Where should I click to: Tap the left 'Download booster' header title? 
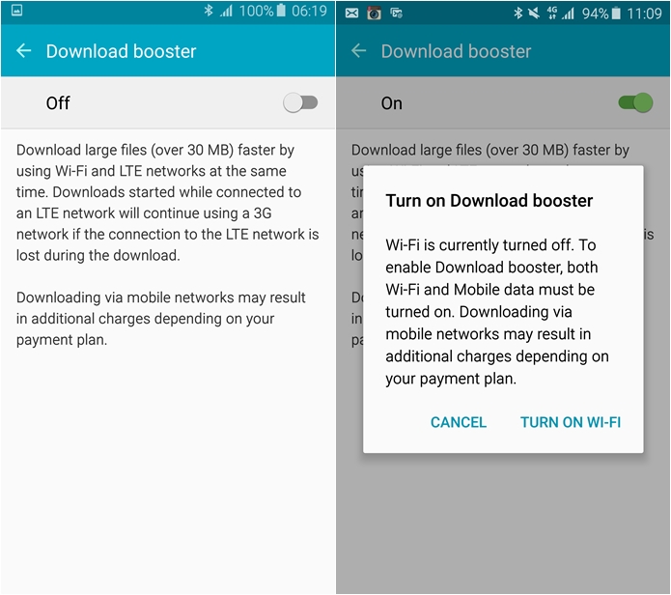(121, 51)
